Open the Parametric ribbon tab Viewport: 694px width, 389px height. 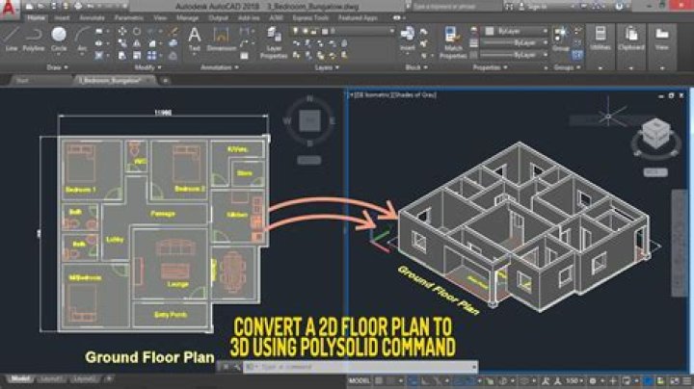click(129, 18)
